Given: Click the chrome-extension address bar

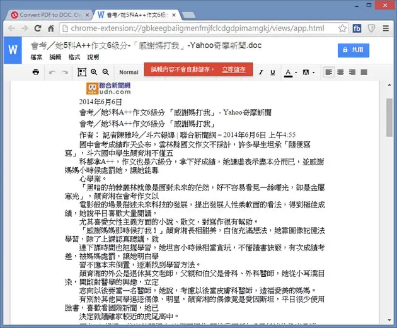Looking at the screenshot, I should click(197, 28).
